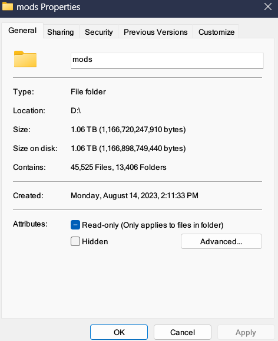The height and width of the screenshot is (341, 278).
Task: Click the Created date Monday, August 14, 2023
Action: [x=134, y=195]
